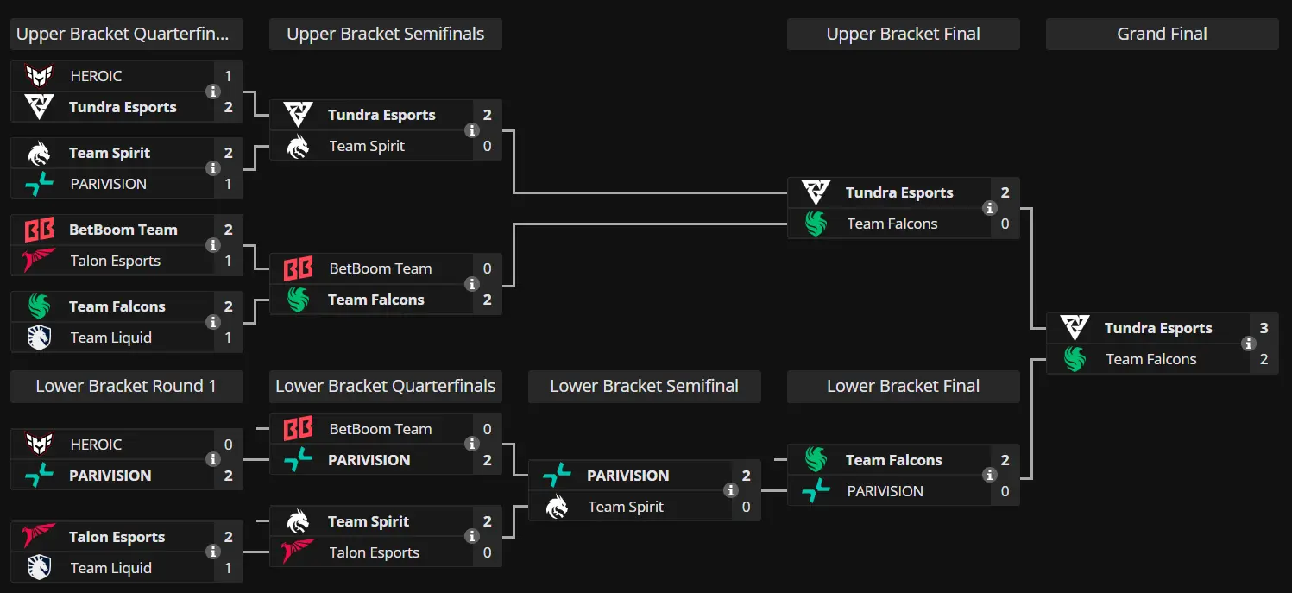Open Lower Bracket Final match info icon
Screen dimensions: 1292x593
point(990,476)
